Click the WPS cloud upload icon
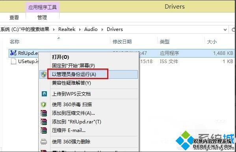236x152 pixels. [44, 94]
